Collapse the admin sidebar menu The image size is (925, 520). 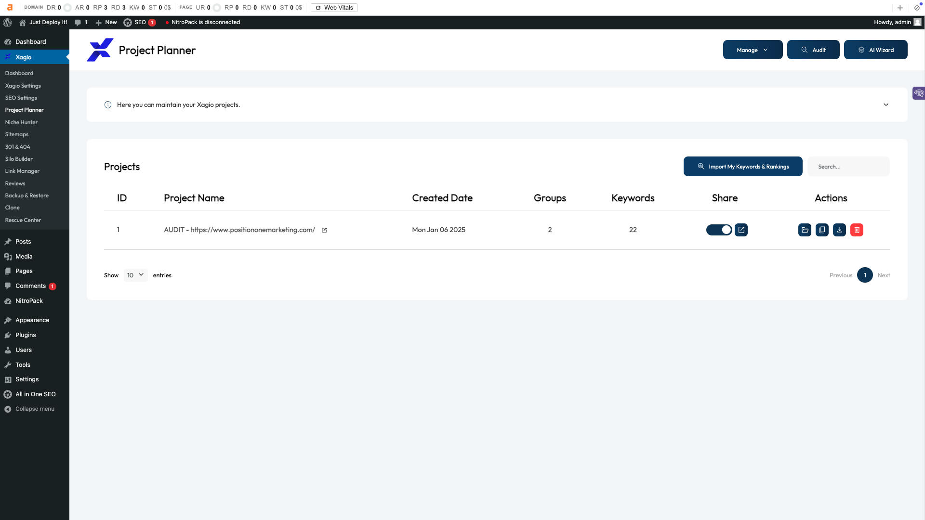35,409
